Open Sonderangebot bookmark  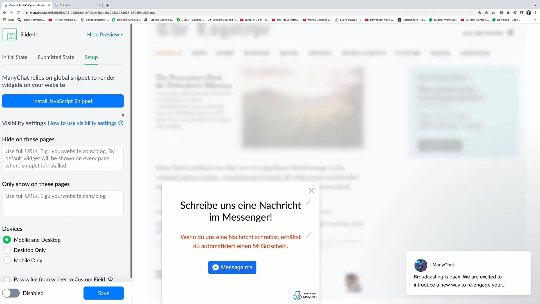click(95, 20)
